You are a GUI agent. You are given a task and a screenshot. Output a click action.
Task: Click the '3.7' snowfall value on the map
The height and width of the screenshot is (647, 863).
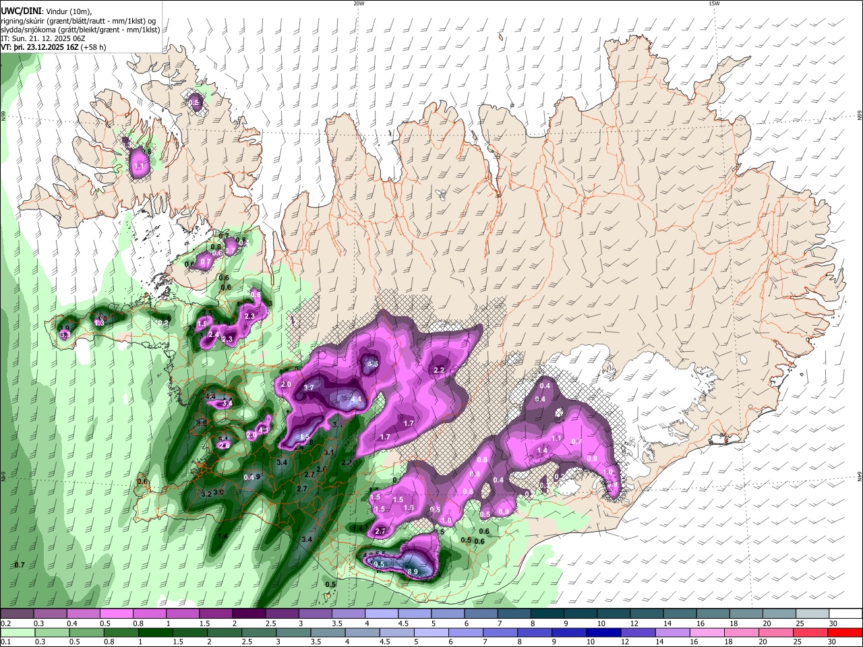tap(309, 388)
